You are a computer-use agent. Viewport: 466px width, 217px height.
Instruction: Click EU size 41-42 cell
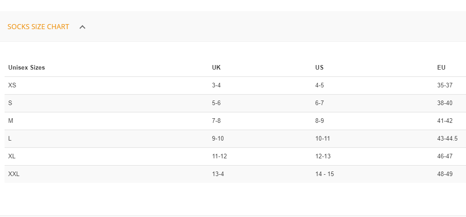[445, 121]
